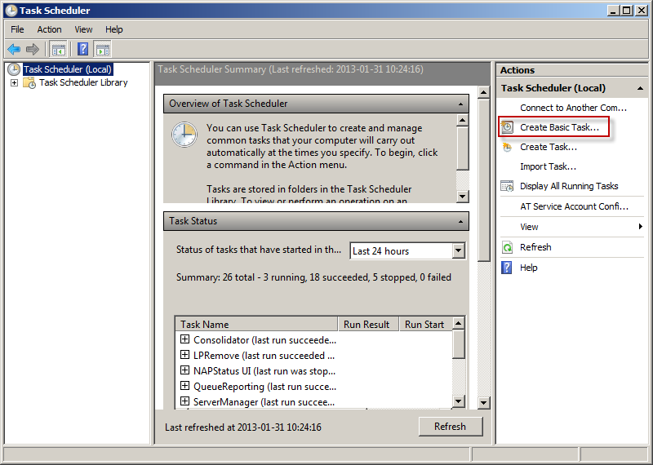Maximize the Task Scheduler window
This screenshot has width=653, height=465.
tap(626, 11)
